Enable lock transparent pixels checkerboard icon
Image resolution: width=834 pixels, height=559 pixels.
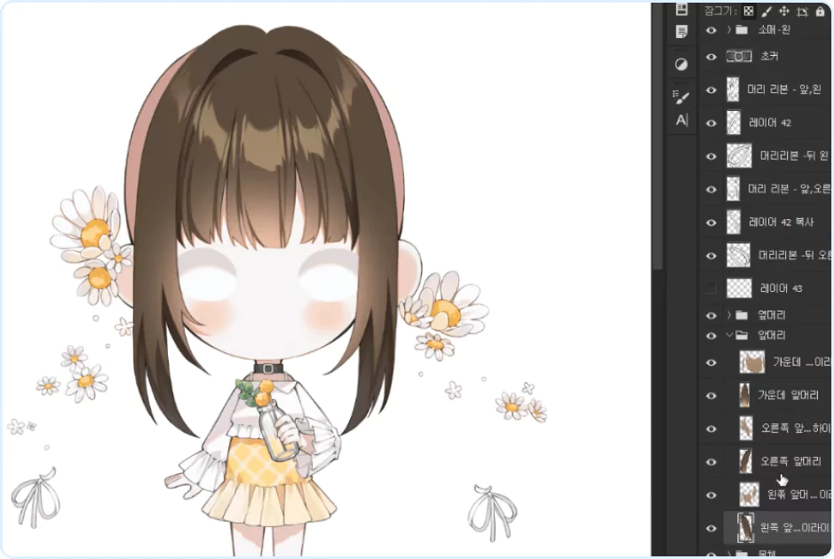point(749,12)
